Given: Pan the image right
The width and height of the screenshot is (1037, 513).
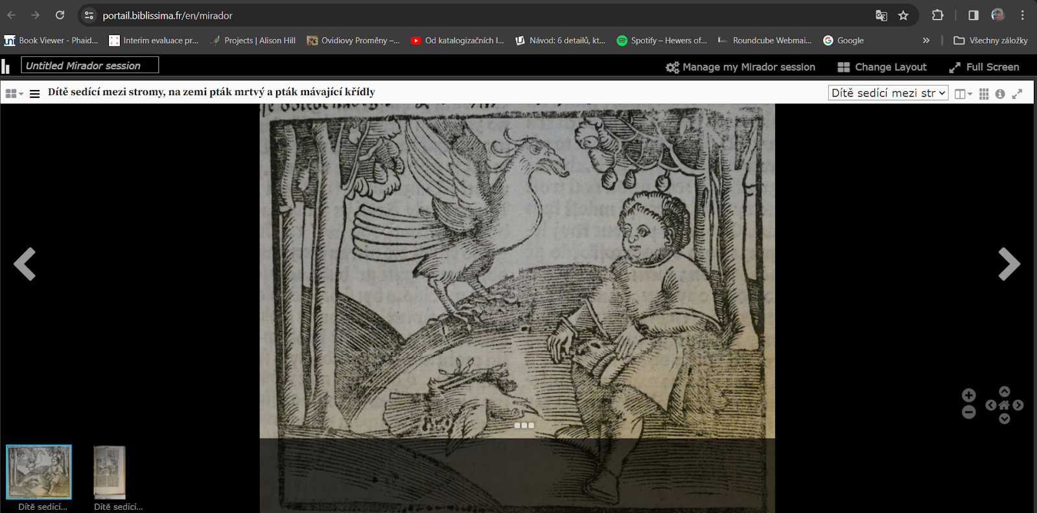Looking at the screenshot, I should tap(1018, 405).
